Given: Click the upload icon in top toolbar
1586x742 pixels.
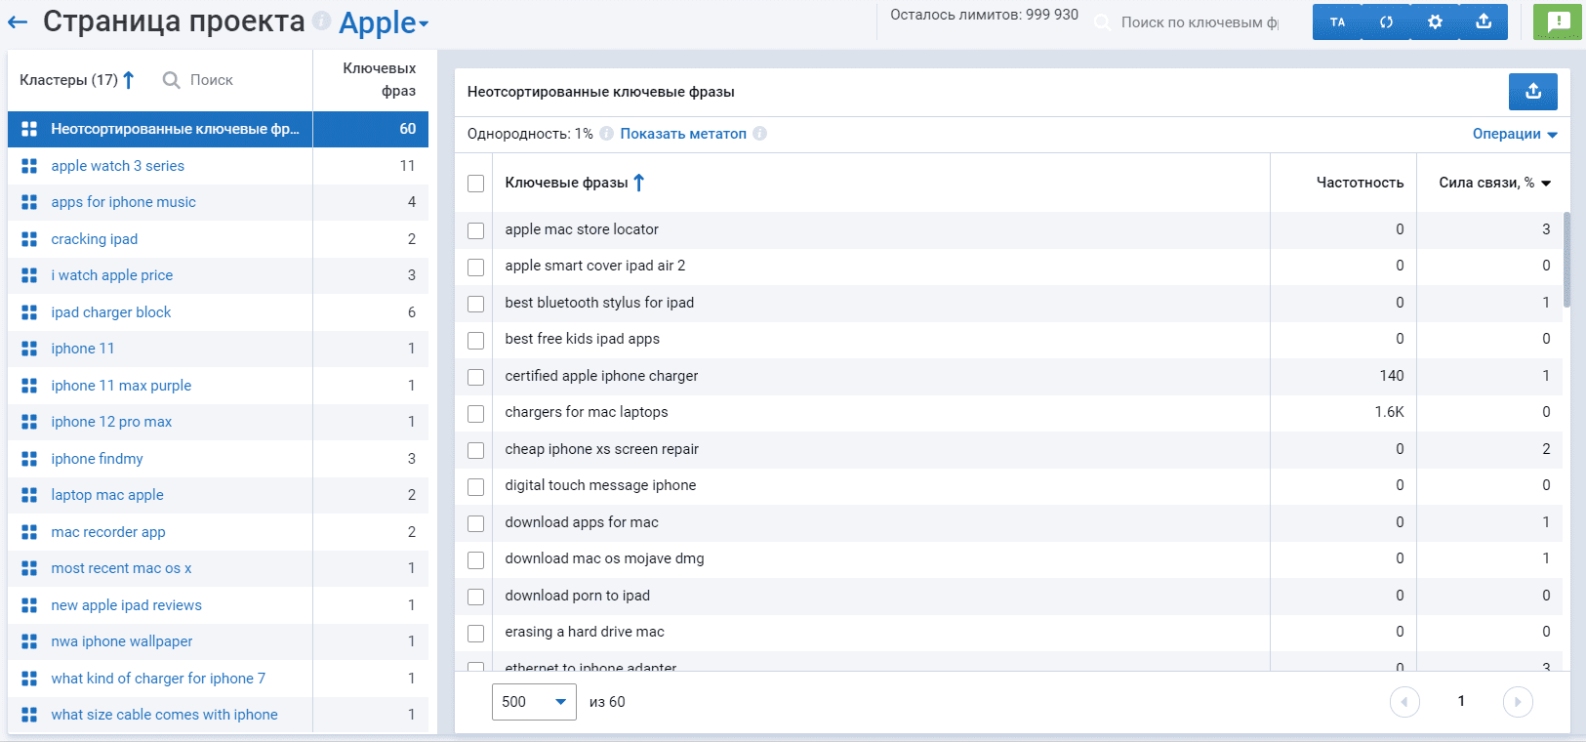Looking at the screenshot, I should pos(1484,21).
